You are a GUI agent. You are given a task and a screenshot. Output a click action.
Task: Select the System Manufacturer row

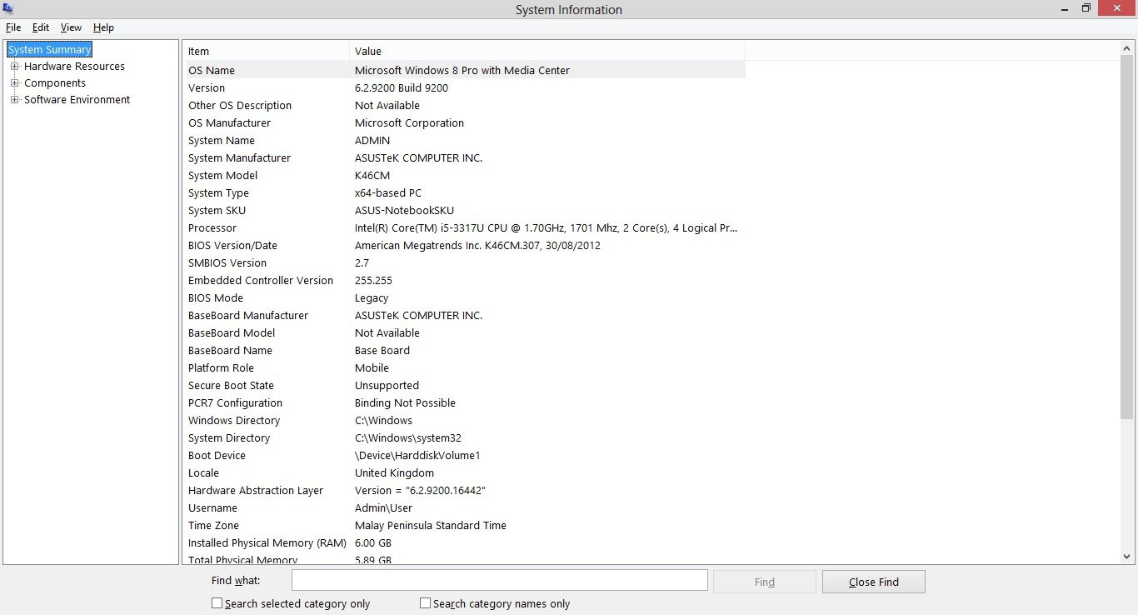(x=464, y=158)
